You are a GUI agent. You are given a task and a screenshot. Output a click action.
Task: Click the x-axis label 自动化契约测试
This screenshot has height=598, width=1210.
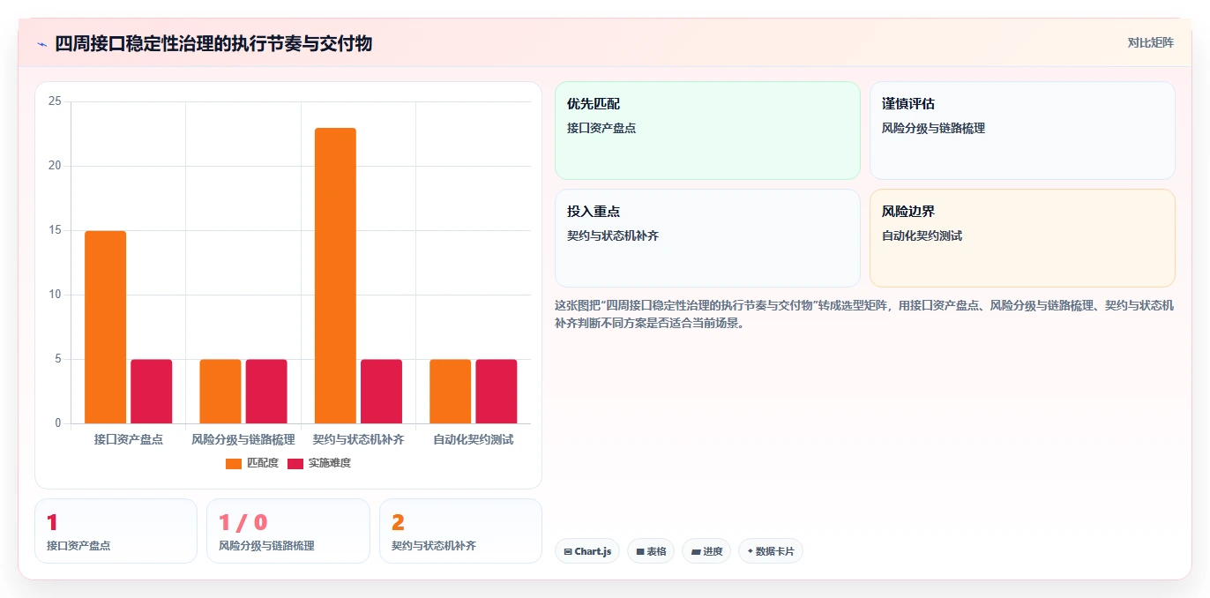(474, 439)
